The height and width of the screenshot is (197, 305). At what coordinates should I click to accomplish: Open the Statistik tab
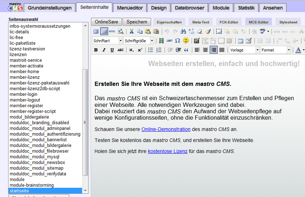246,8
